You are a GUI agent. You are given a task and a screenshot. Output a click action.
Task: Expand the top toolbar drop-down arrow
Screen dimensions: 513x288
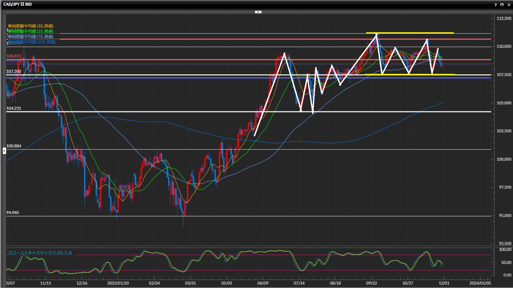pyautogui.click(x=258, y=12)
